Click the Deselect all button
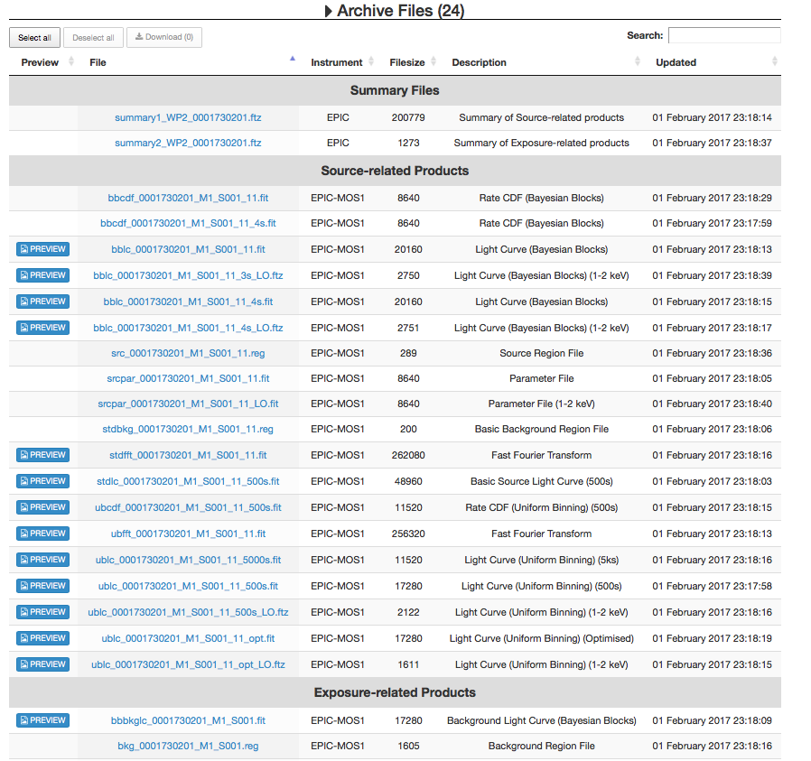The height and width of the screenshot is (761, 811). click(93, 38)
